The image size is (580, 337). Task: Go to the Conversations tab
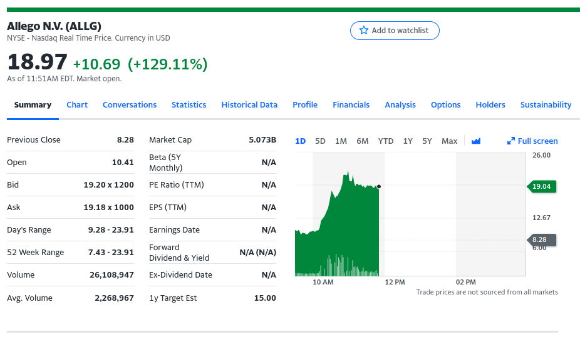(x=130, y=105)
